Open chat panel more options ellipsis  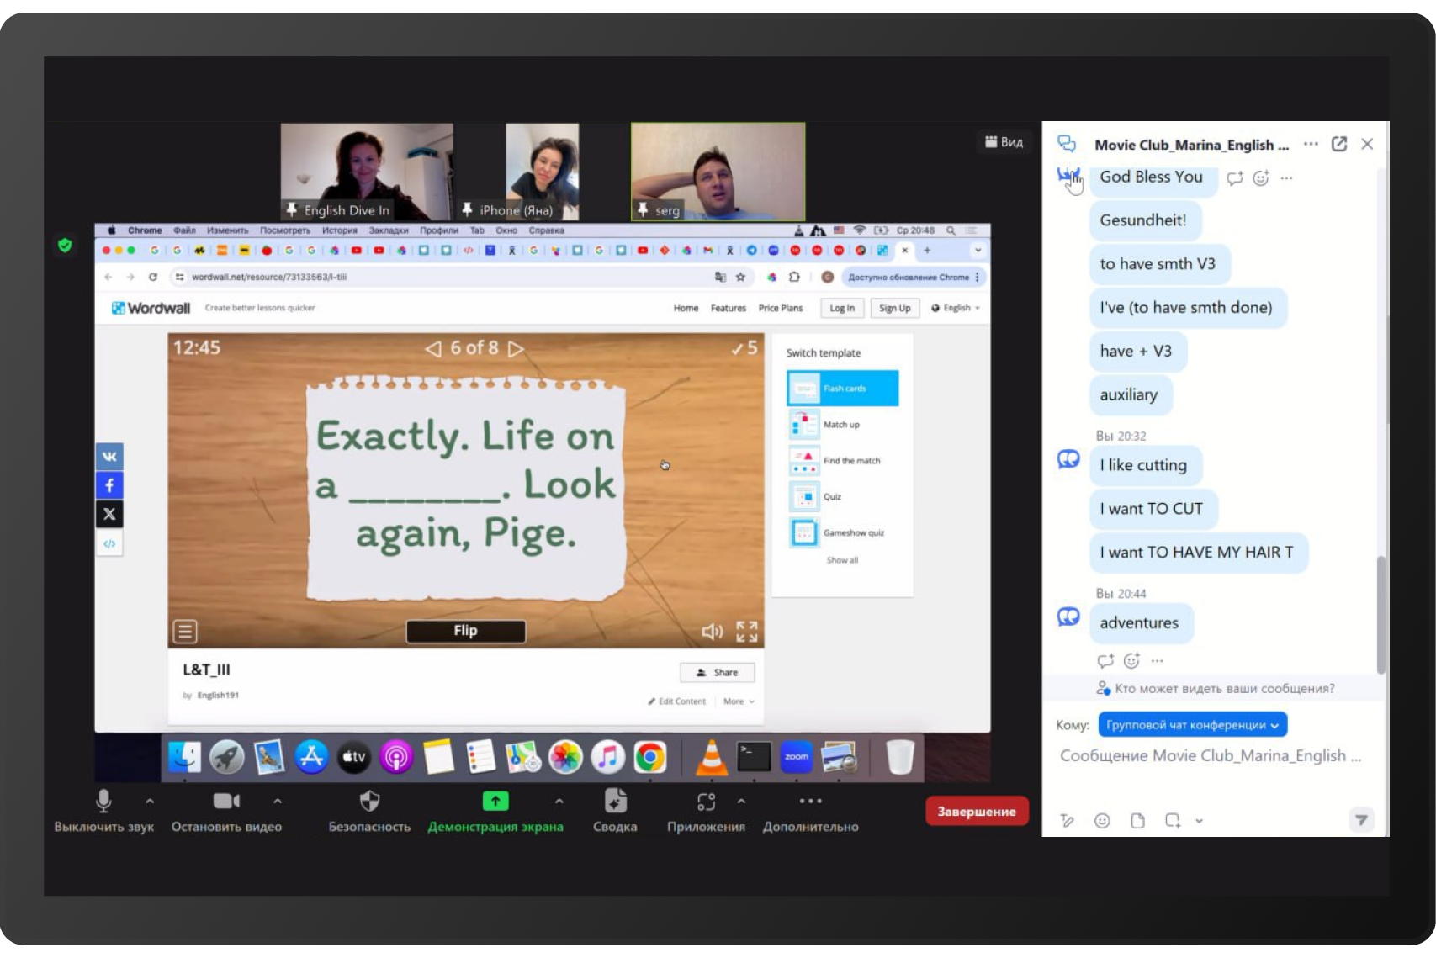[x=1311, y=144]
